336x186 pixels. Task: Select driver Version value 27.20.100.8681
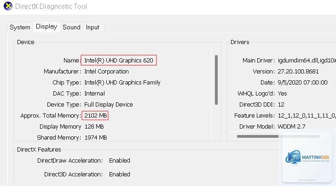pos(298,71)
